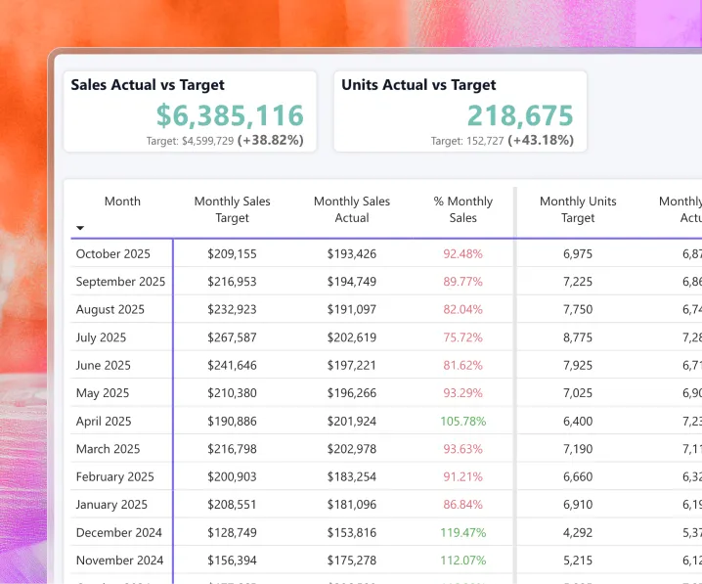Click the Month column sort arrow
The height and width of the screenshot is (584, 702).
(80, 228)
